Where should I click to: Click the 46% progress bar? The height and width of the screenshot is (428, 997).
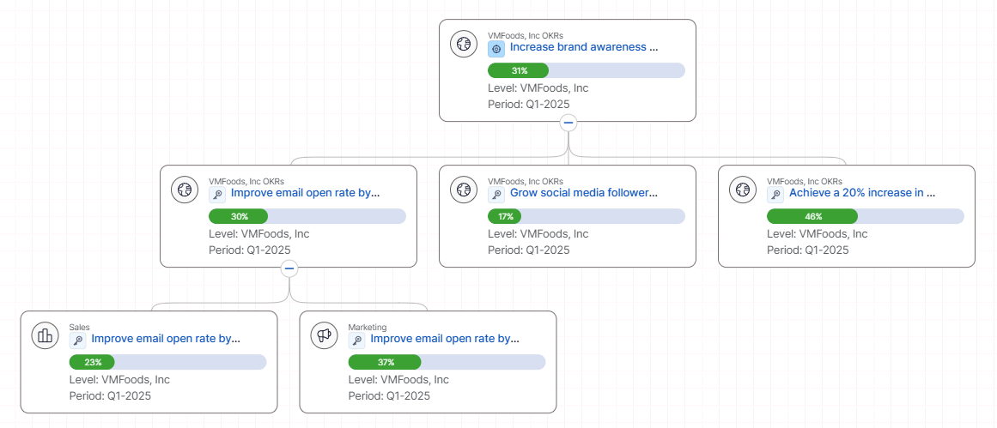coord(865,216)
